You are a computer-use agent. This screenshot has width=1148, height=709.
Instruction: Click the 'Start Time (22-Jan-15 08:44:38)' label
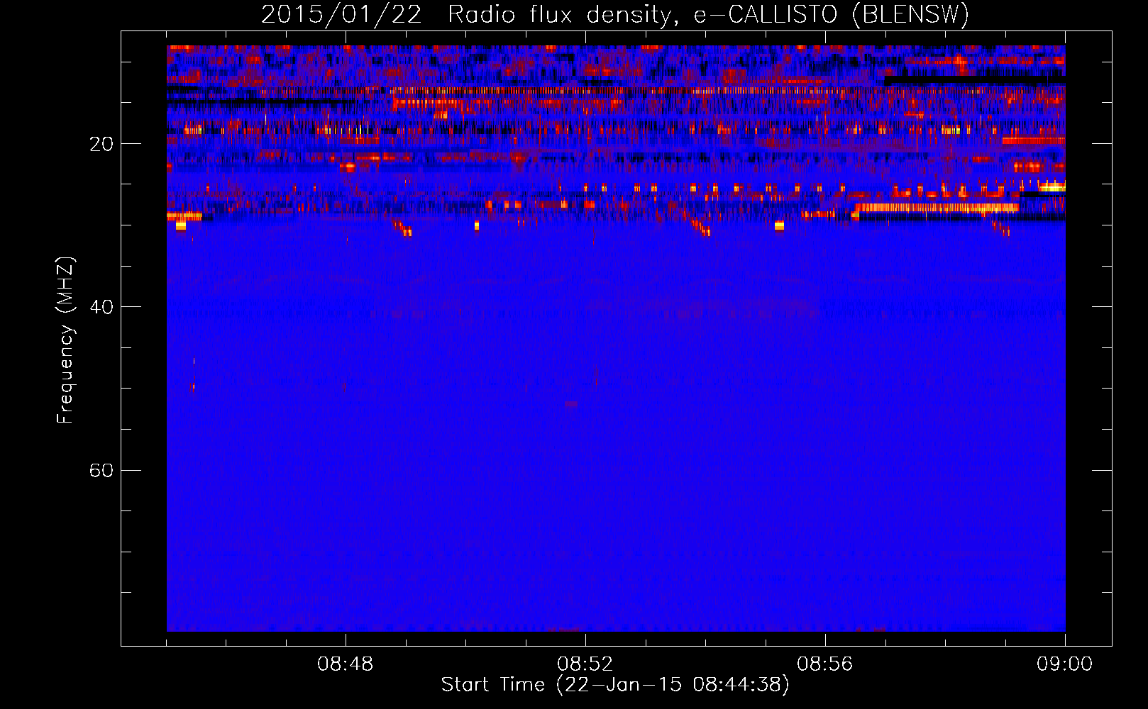click(615, 685)
